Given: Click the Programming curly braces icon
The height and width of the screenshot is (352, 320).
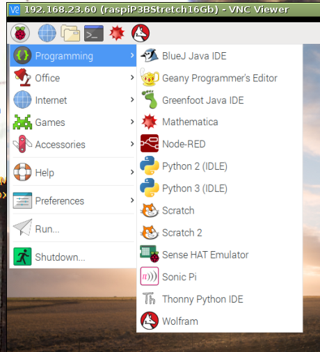Looking at the screenshot, I should click(22, 55).
